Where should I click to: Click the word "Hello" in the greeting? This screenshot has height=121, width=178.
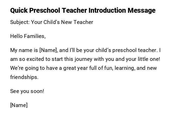17,36
